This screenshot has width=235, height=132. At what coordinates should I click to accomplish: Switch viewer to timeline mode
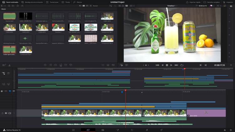[x=127, y=6]
